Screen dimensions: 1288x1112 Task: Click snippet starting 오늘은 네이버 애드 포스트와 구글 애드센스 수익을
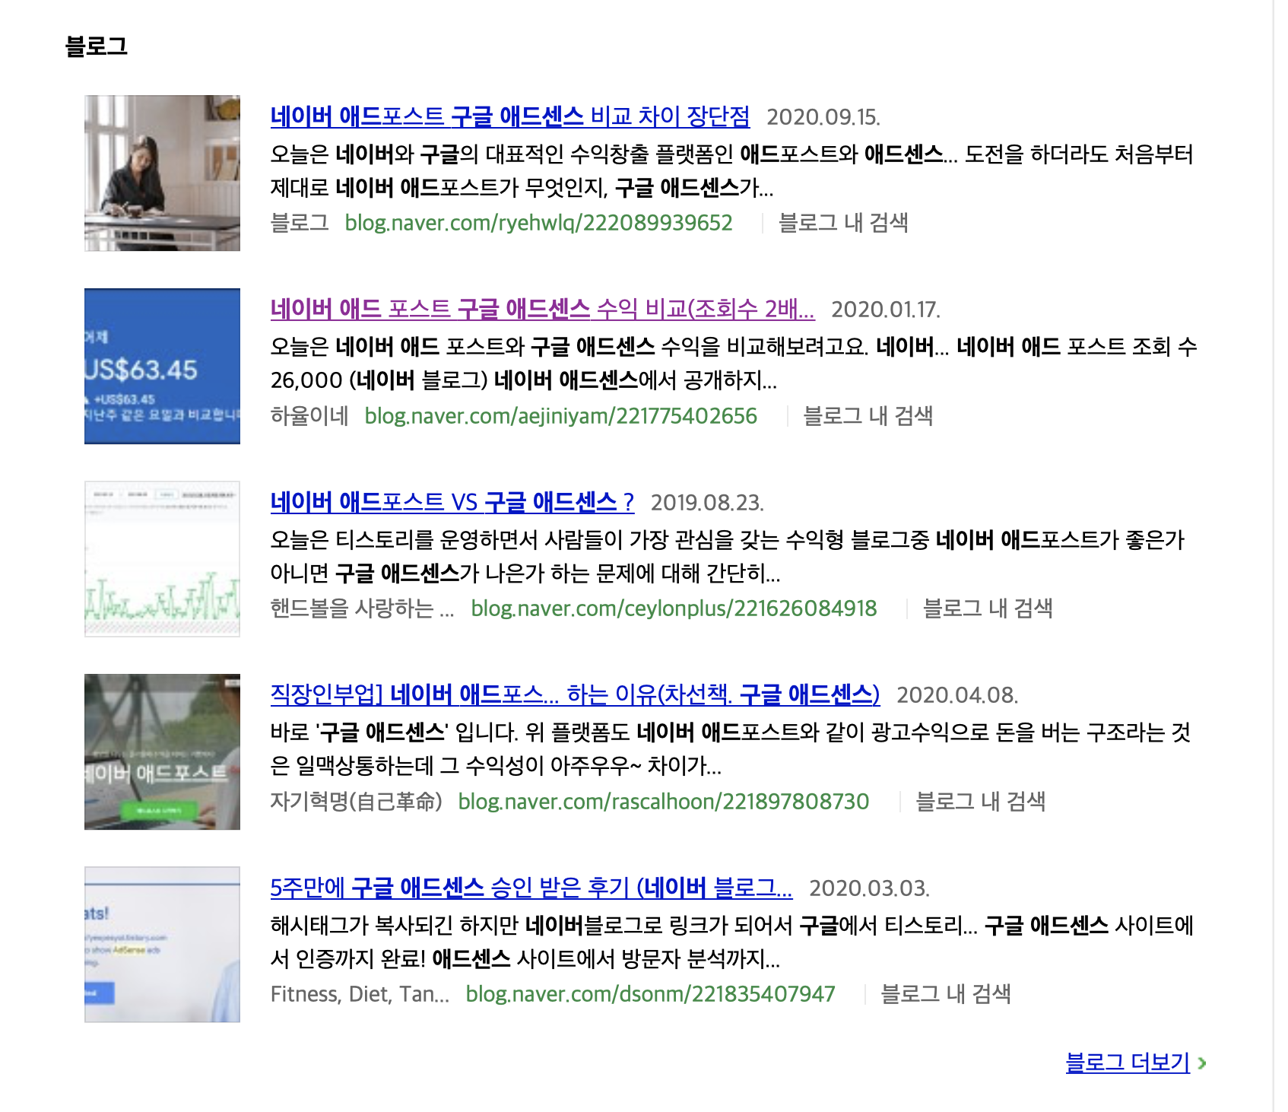tap(734, 364)
